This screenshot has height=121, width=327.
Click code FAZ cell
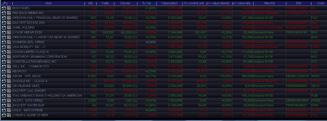pos(314,18)
